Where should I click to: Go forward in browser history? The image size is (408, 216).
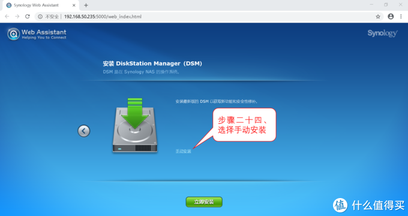[17, 16]
